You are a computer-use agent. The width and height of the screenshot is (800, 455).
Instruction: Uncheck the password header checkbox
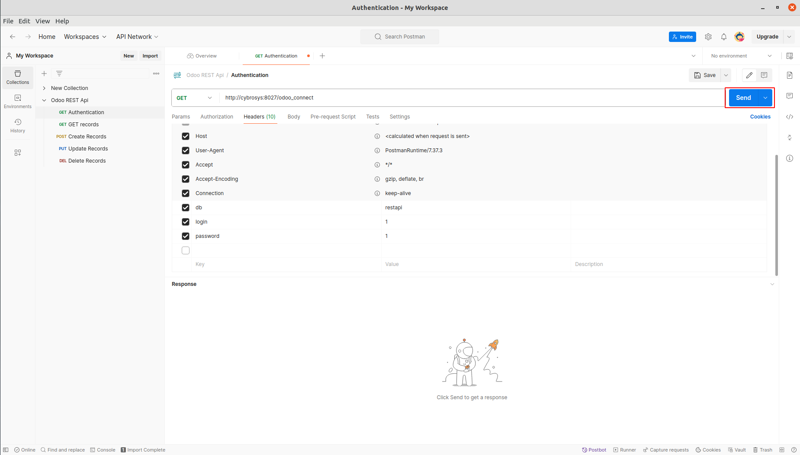tap(186, 236)
